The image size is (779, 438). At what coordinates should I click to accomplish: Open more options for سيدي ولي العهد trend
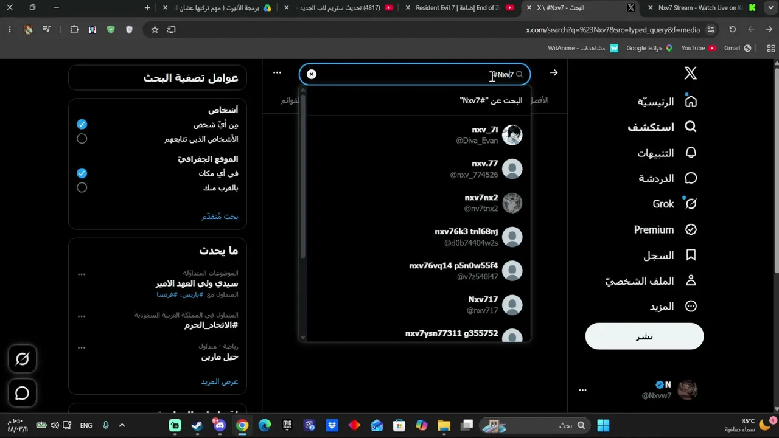(82, 274)
